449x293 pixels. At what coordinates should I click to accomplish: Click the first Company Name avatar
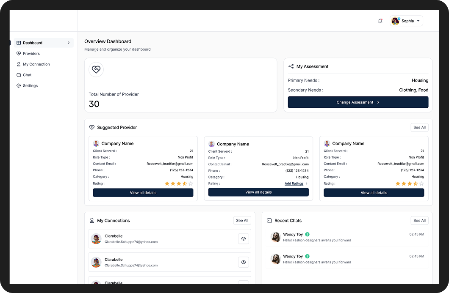96,143
